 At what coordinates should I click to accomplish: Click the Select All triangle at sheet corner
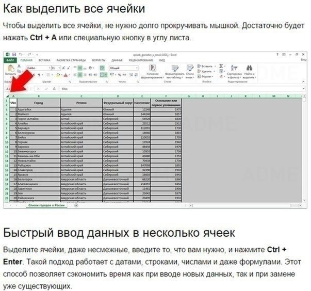(x=7, y=96)
